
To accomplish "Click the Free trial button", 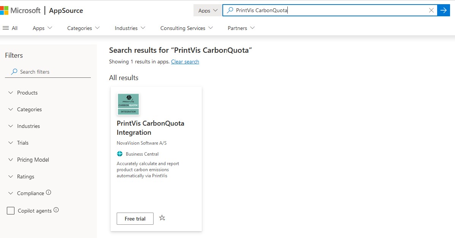I will (x=135, y=219).
